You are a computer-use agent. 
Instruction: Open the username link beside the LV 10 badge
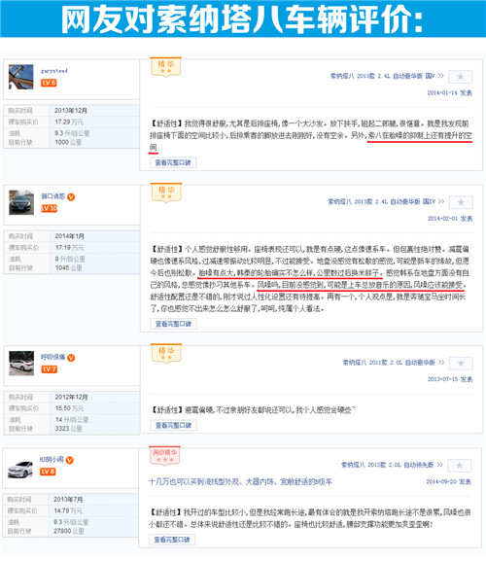coord(52,196)
